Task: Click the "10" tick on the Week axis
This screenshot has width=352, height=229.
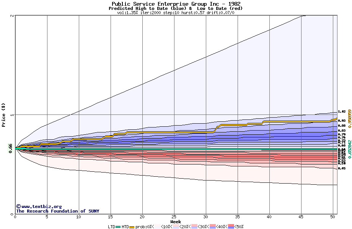Action: (x=78, y=217)
